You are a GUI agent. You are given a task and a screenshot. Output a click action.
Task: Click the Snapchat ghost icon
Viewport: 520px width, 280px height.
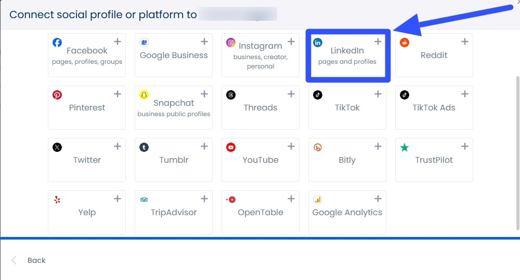click(x=144, y=95)
